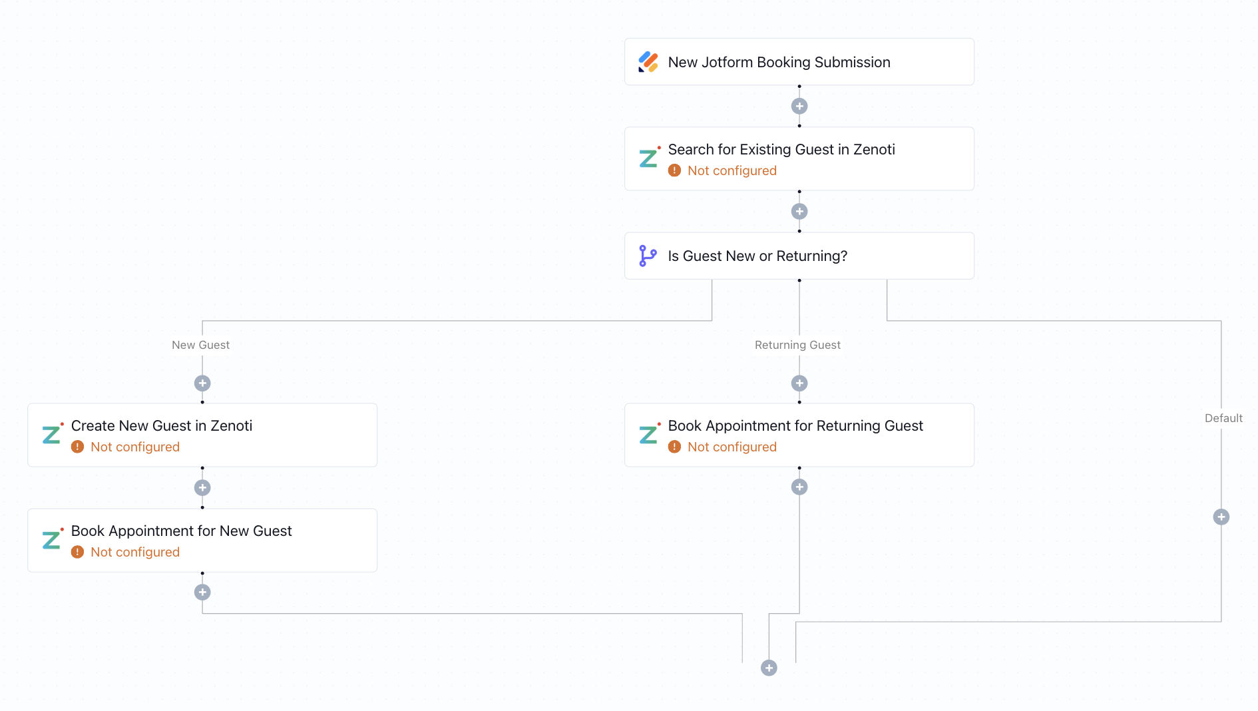The height and width of the screenshot is (711, 1258).
Task: Click warning icon on Search for Existing Guest
Action: pyautogui.click(x=674, y=170)
